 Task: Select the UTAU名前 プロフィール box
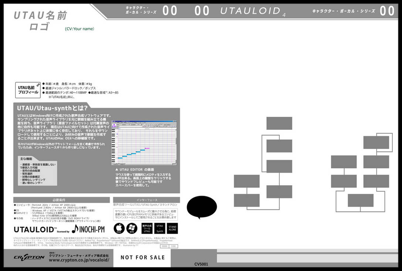click(x=28, y=90)
